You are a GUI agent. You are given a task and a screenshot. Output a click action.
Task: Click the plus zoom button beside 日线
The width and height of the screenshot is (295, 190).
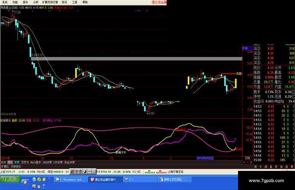coord(244,162)
